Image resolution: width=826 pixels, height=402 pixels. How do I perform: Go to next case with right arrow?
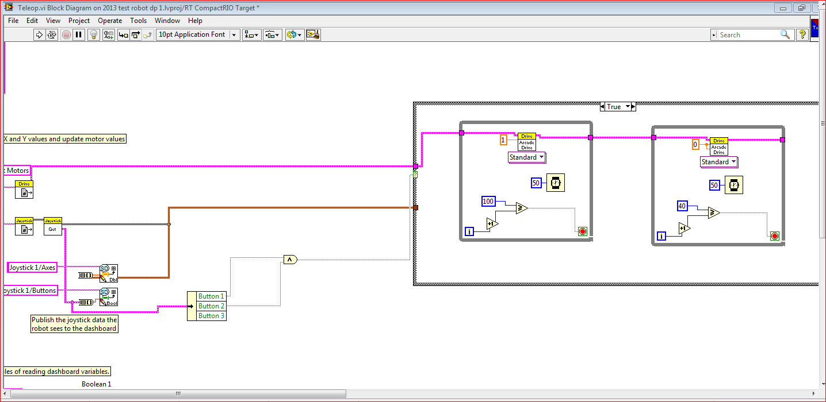[633, 107]
